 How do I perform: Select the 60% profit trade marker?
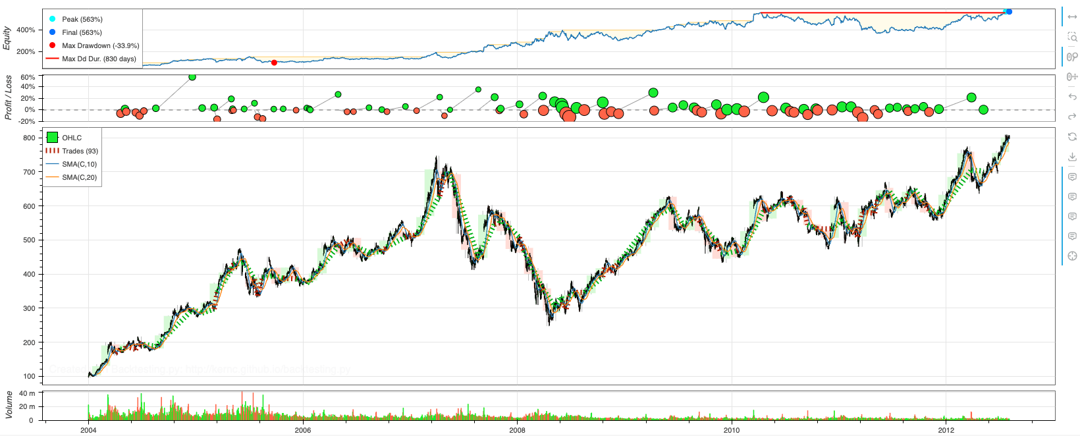coord(192,77)
